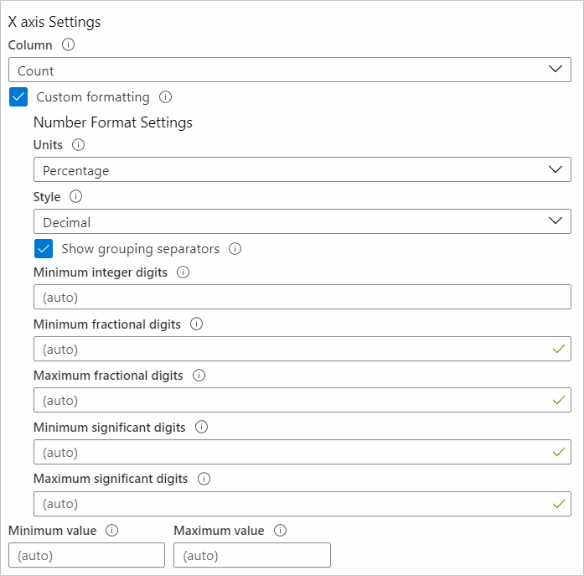Screen dimensions: 584x576
Task: Click the Maximum fractional digits info icon
Action: (199, 376)
